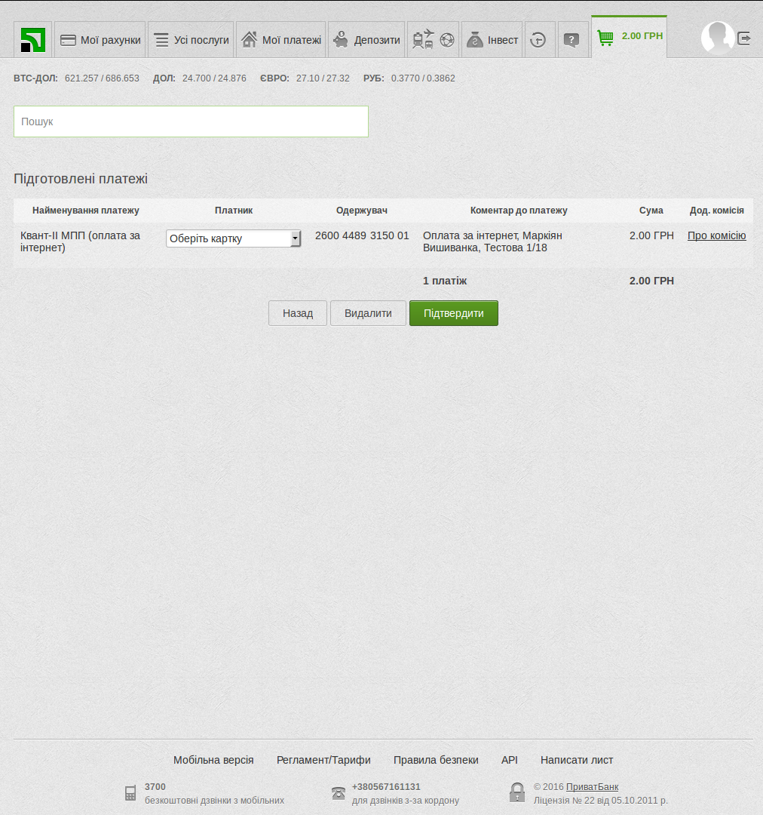The image size is (763, 815).
Task: Open the tickets and travel icon
Action: (x=423, y=40)
